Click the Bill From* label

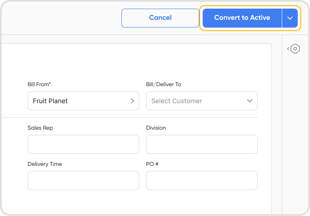pos(39,84)
